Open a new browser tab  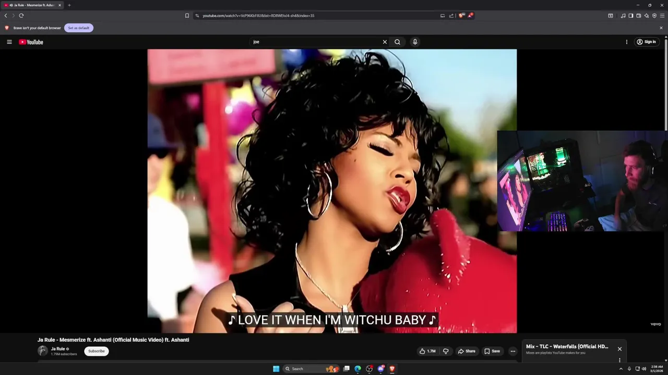pyautogui.click(x=69, y=5)
